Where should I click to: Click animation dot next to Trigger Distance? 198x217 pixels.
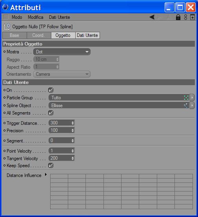point(4,123)
